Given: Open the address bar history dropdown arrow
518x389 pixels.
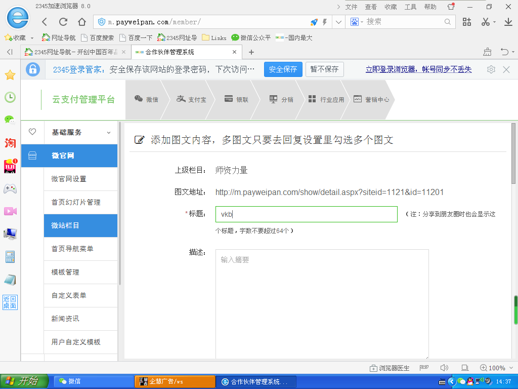Looking at the screenshot, I should coord(338,22).
